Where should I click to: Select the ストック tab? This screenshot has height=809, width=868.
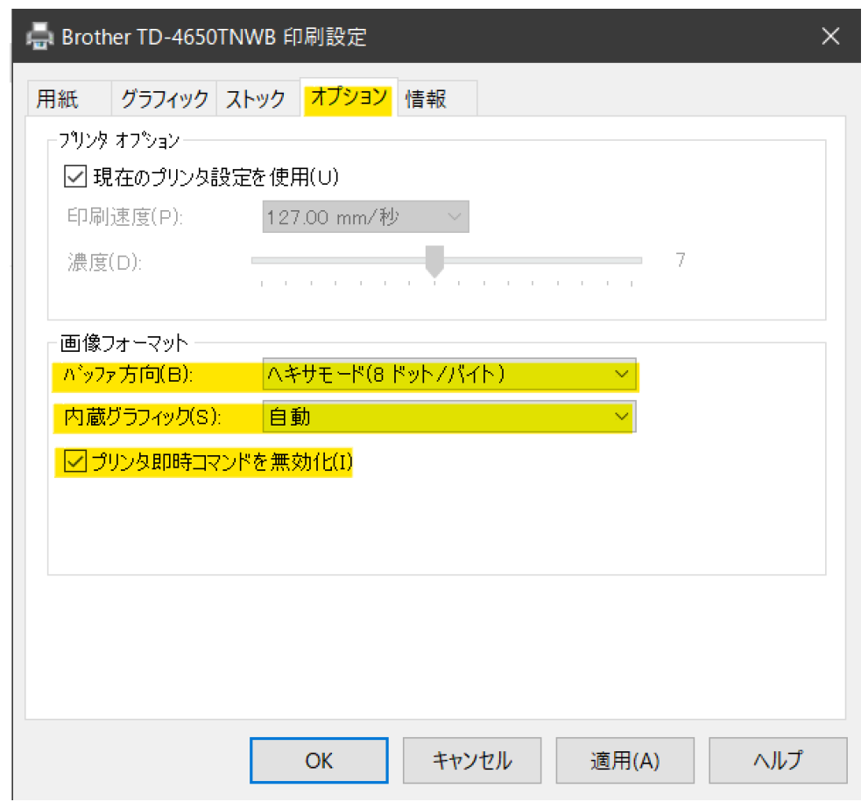pyautogui.click(x=256, y=99)
